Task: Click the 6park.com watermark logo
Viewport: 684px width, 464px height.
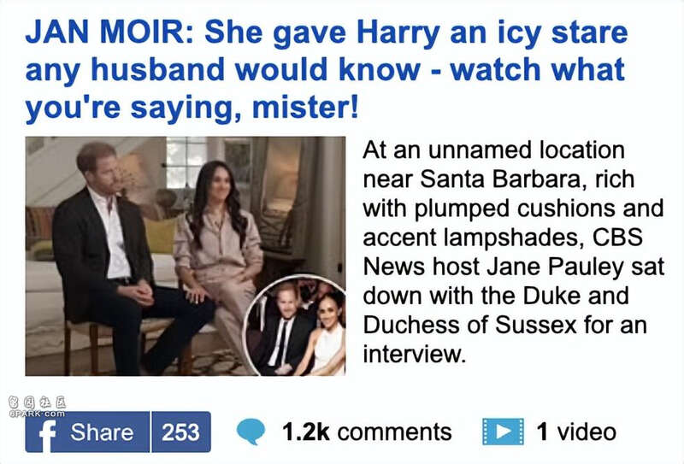Action: 37,407
